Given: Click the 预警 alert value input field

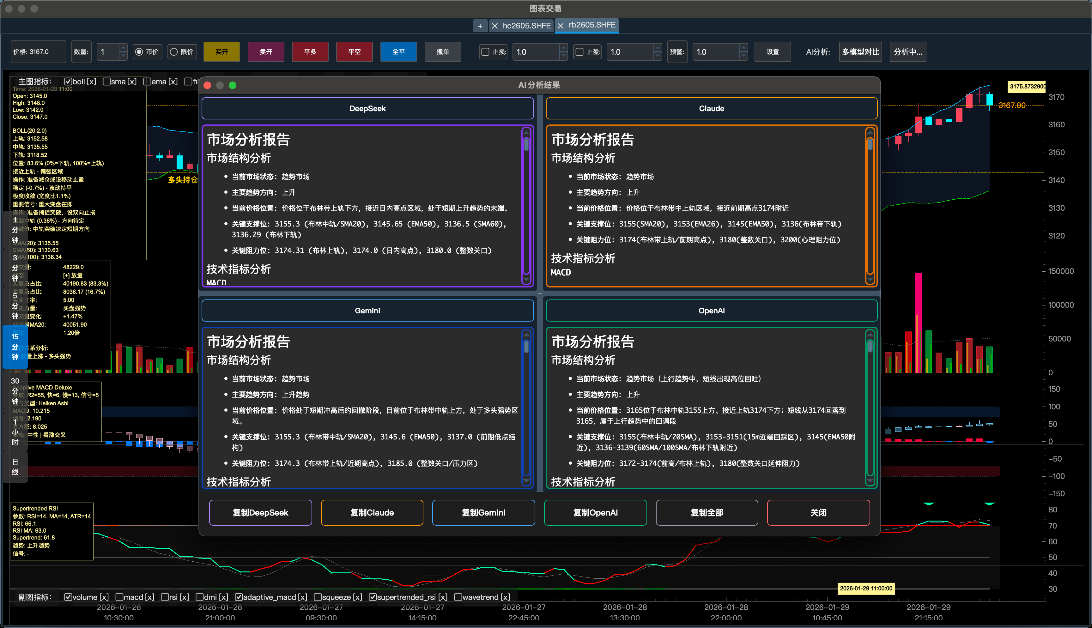Looking at the screenshot, I should coord(715,52).
